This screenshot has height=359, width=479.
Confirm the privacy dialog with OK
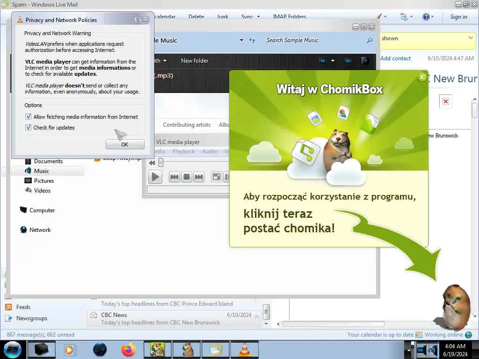tap(125, 144)
